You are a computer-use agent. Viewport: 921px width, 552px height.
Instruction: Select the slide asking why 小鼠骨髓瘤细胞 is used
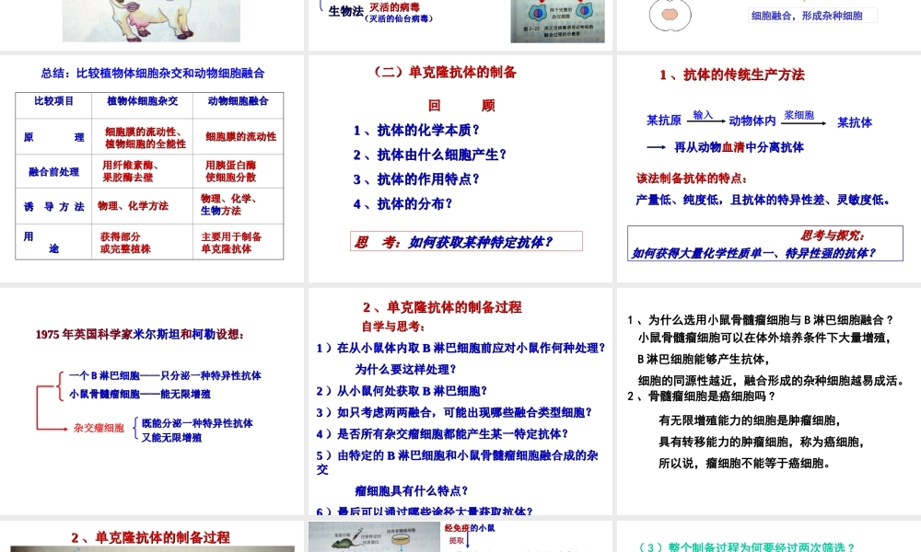(x=769, y=401)
